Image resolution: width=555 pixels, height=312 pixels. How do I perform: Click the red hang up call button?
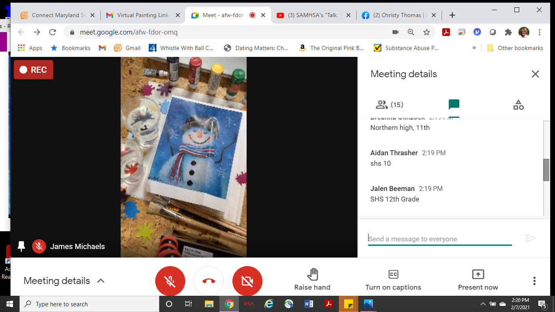coord(209,281)
